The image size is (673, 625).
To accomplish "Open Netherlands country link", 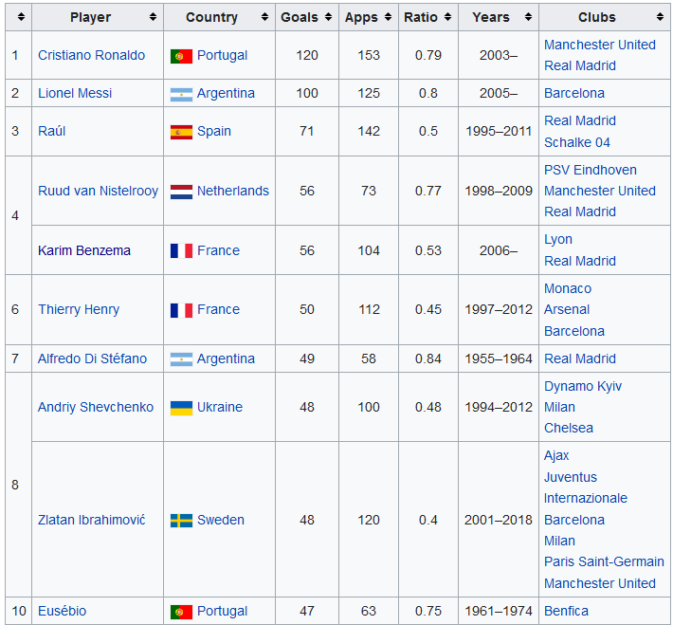I will (x=233, y=191).
